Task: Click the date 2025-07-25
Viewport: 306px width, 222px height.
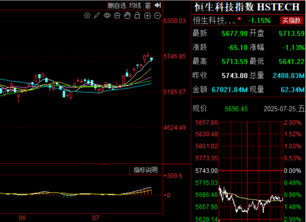Action: [280, 109]
